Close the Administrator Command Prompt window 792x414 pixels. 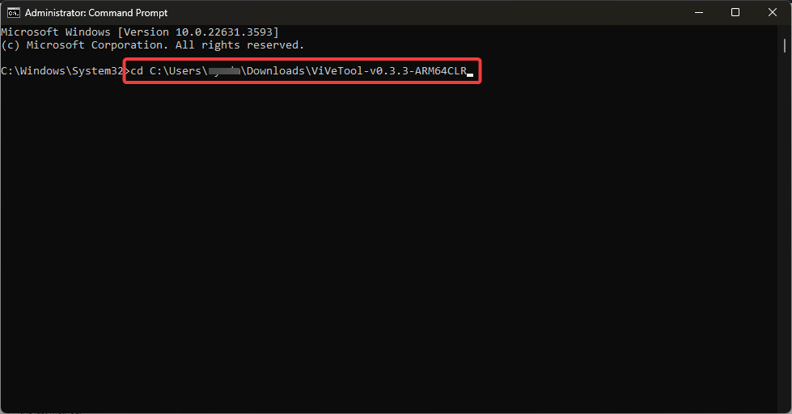(773, 12)
